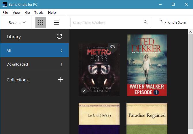This screenshot has width=193, height=134.
Task: Open the Tools menu
Action: tap(39, 13)
